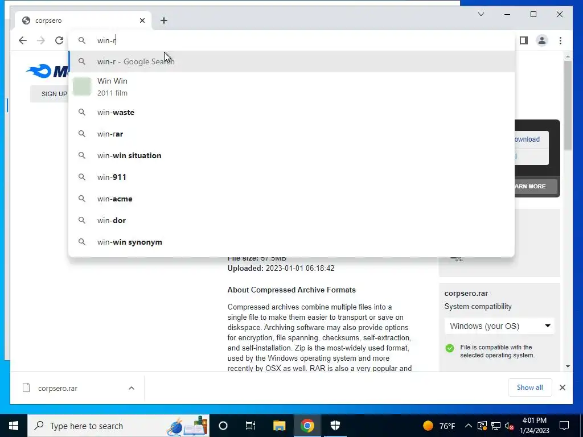This screenshot has width=583, height=437.
Task: Click the address bar containing win-r
Action: click(292, 40)
